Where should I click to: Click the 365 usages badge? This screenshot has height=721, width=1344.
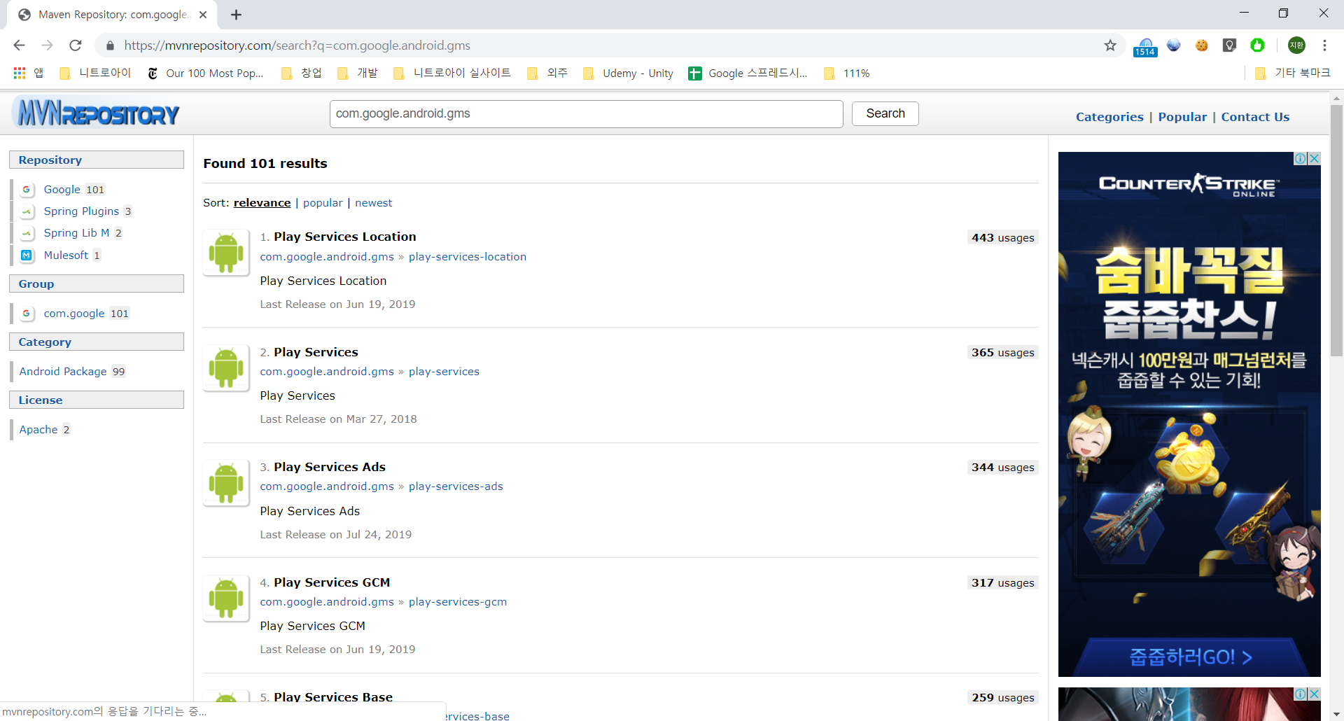point(1002,353)
